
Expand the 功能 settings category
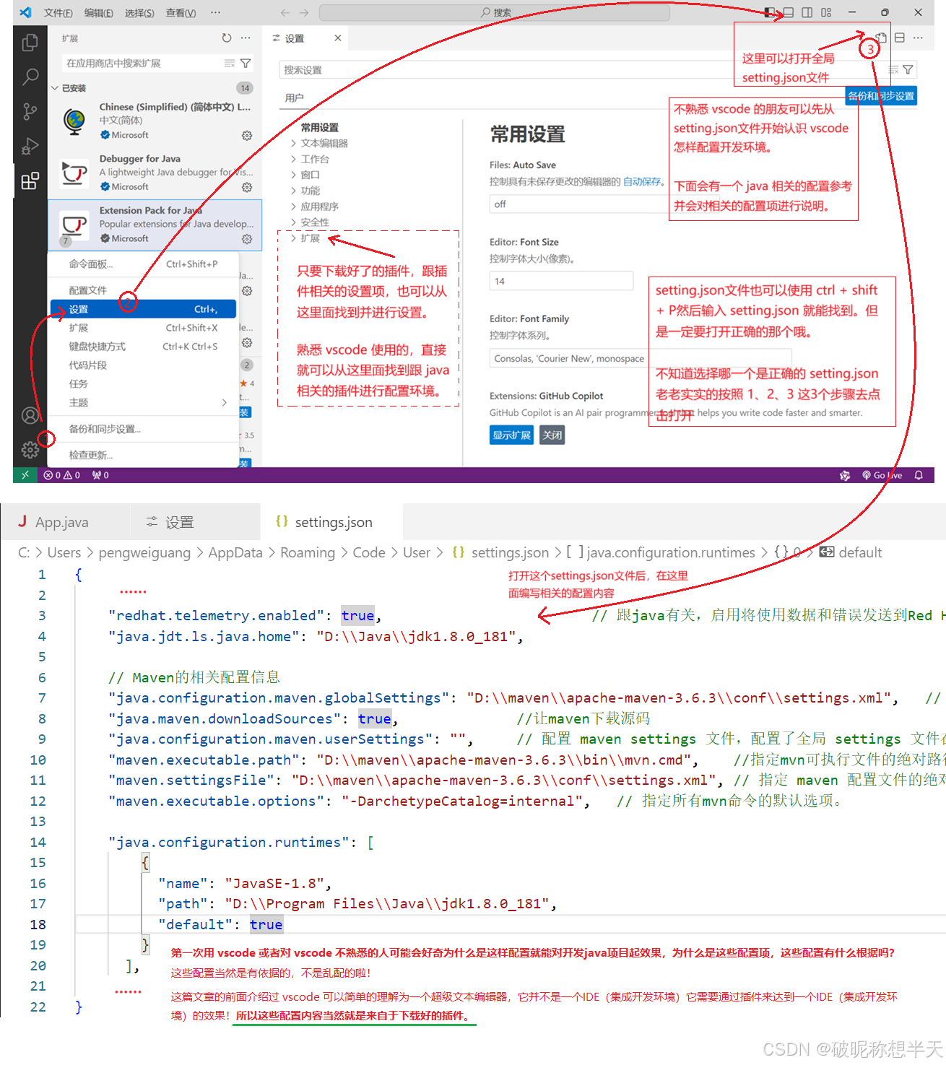coord(305,191)
